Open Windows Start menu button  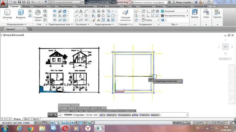pyautogui.click(x=5, y=128)
